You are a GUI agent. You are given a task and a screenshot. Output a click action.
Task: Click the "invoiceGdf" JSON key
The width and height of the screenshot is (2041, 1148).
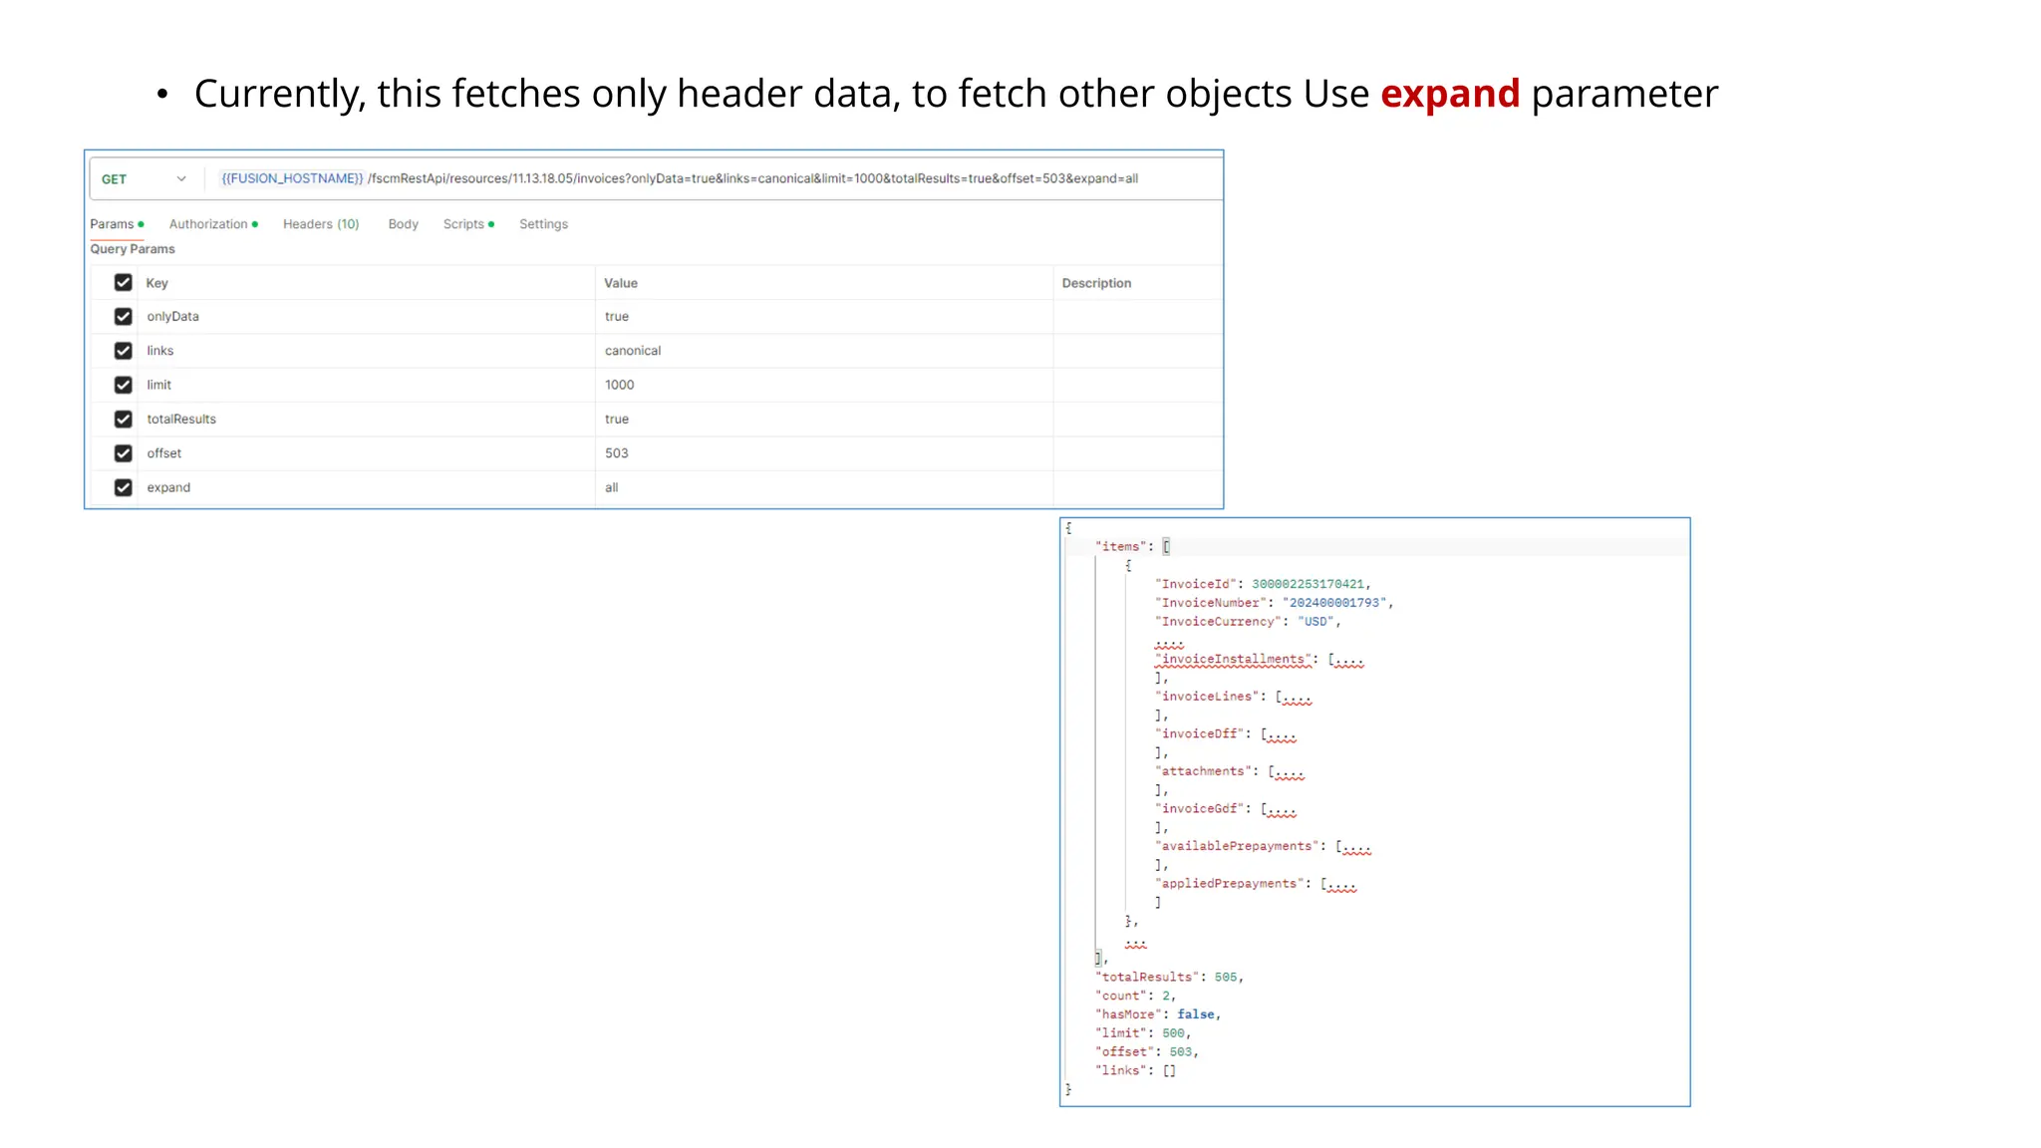tap(1199, 809)
